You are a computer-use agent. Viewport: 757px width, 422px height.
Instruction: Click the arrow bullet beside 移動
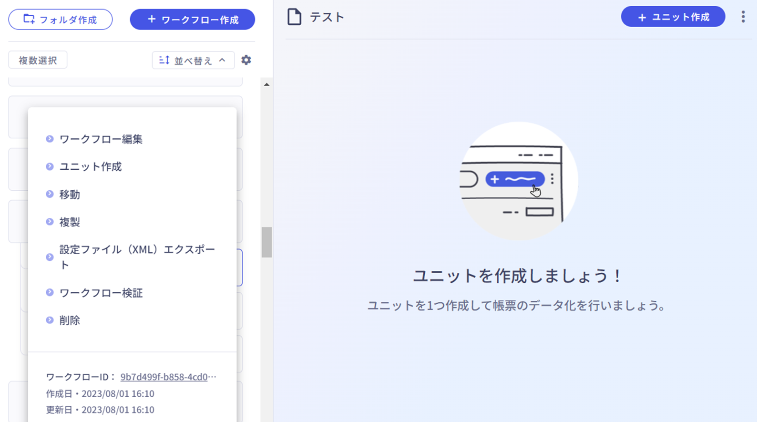[50, 194]
